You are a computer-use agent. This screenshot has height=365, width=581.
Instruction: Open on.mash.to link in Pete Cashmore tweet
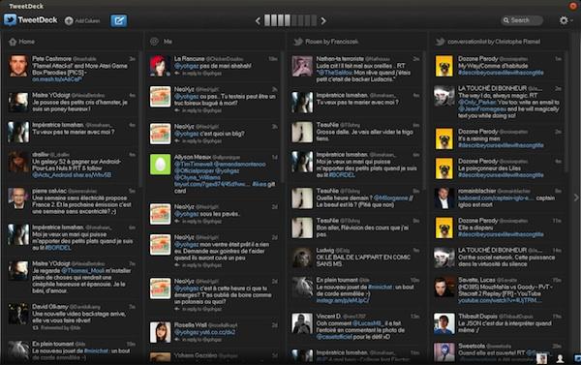click(x=57, y=79)
